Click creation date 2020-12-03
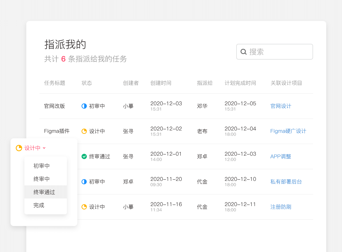This screenshot has height=252, width=342. tap(166, 103)
